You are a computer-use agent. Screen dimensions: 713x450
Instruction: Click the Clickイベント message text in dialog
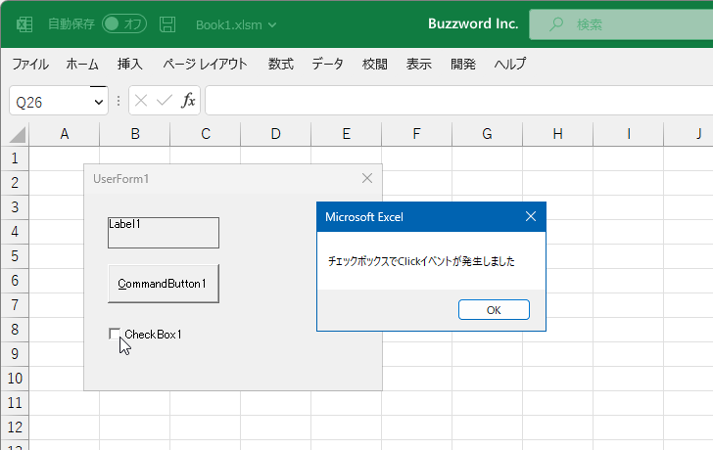[x=421, y=261]
